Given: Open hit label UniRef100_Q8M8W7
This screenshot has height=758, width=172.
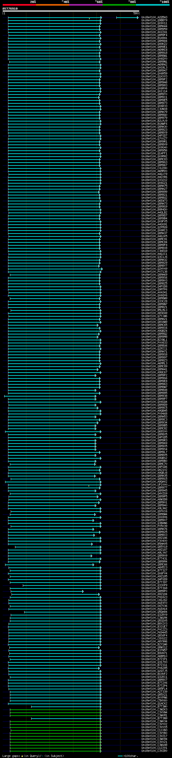Looking at the screenshot, I should (154, 387).
